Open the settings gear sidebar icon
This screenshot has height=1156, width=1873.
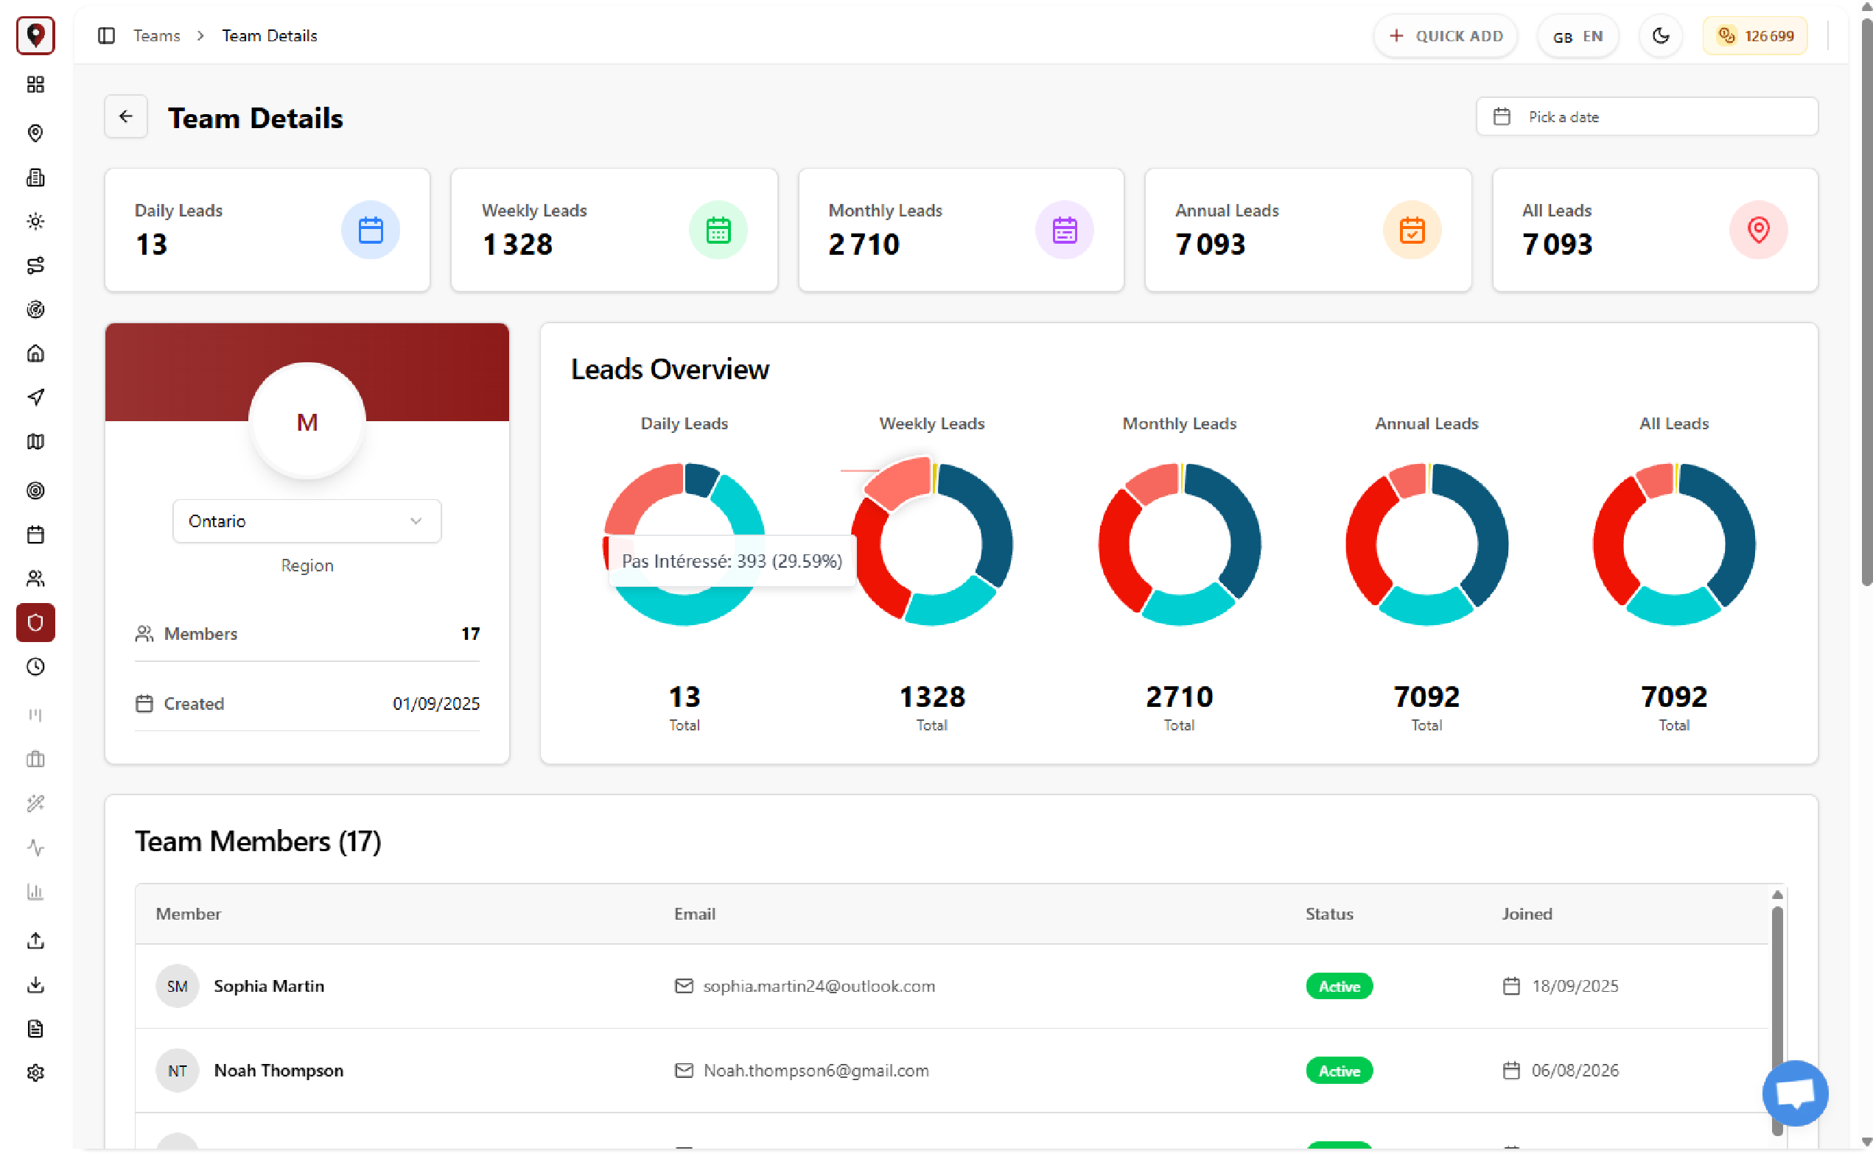click(x=35, y=1073)
